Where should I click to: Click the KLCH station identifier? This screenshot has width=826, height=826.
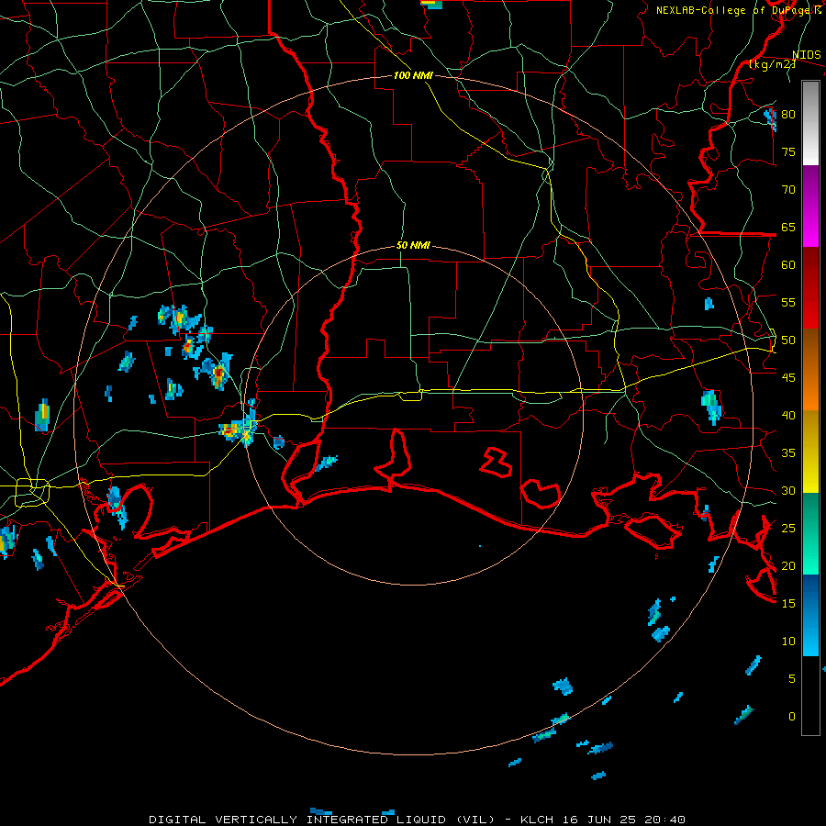536,820
